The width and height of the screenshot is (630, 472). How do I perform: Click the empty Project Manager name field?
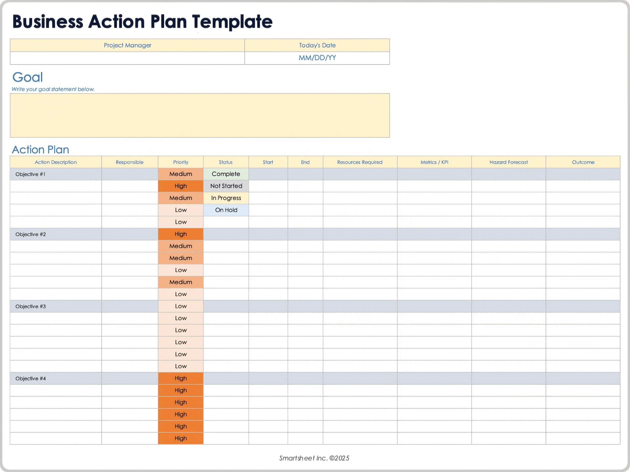(127, 58)
